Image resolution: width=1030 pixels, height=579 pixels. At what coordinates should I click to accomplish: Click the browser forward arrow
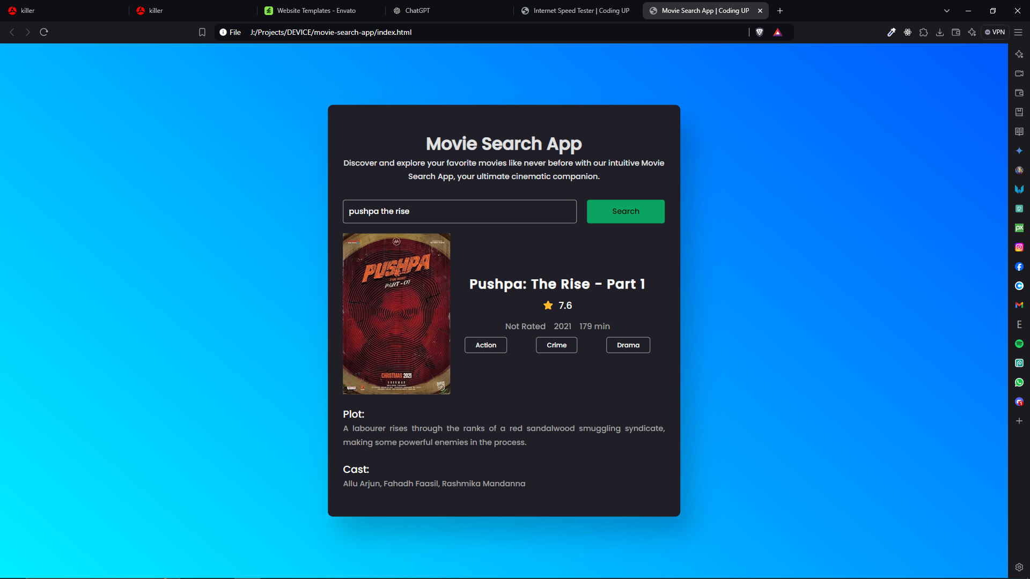[28, 32]
